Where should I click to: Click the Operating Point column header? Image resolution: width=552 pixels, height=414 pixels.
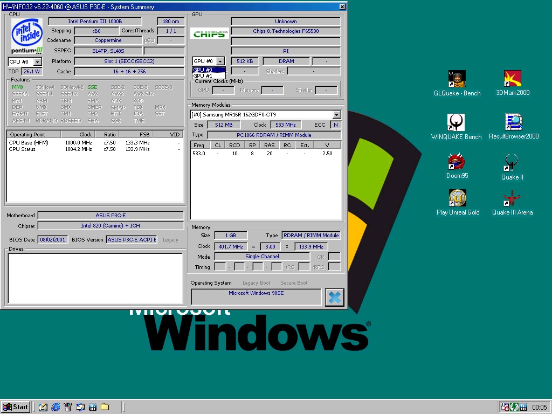(34, 134)
